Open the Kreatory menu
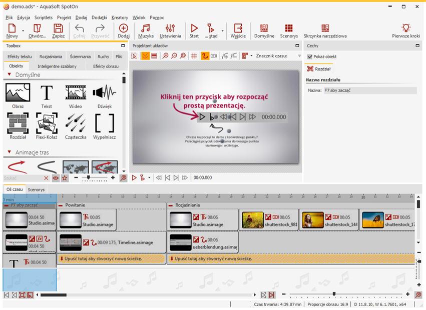The height and width of the screenshot is (310, 426). click(x=120, y=17)
